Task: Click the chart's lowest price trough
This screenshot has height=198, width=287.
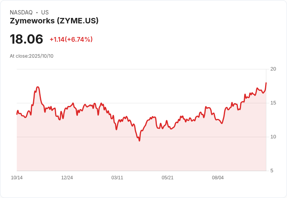Action: (140, 141)
